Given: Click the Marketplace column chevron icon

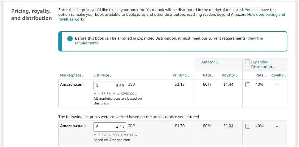Looking at the screenshot, I should coord(83,76).
